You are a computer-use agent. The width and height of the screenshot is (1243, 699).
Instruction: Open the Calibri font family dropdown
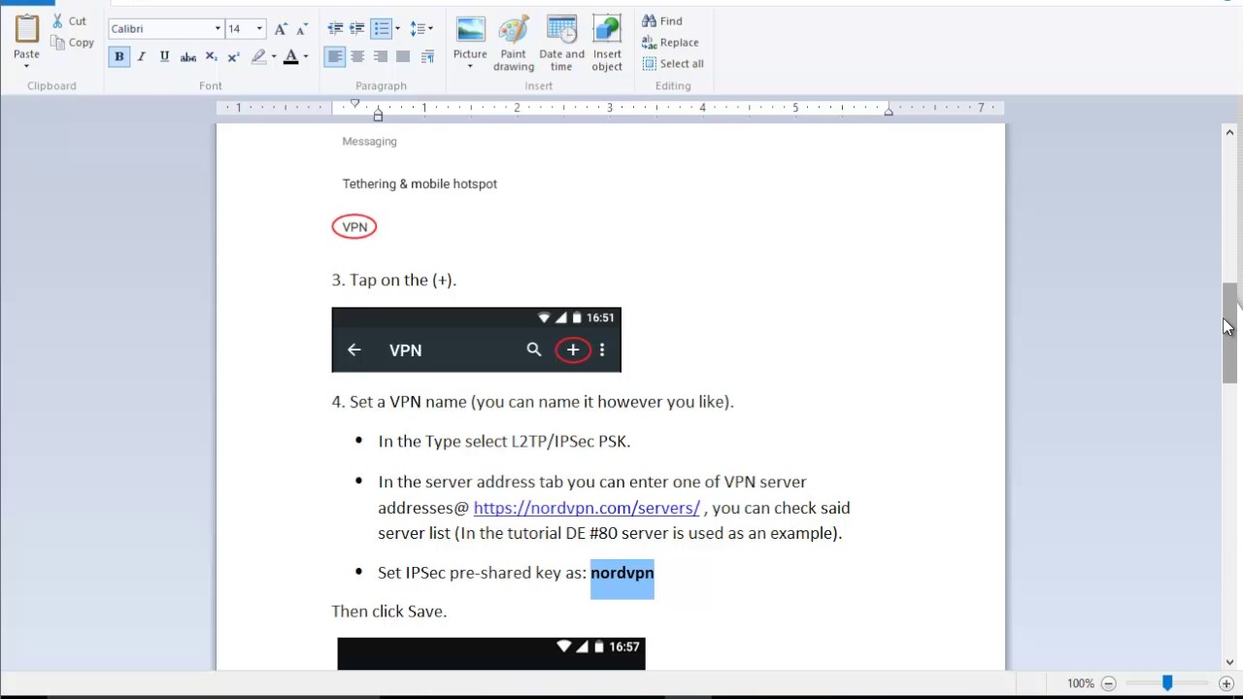click(x=218, y=29)
